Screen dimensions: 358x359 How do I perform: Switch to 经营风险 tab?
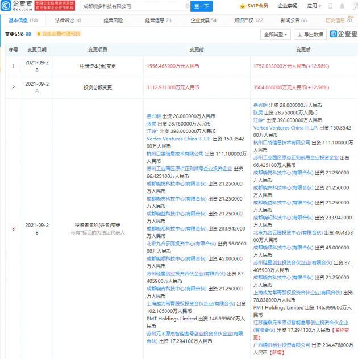click(113, 20)
